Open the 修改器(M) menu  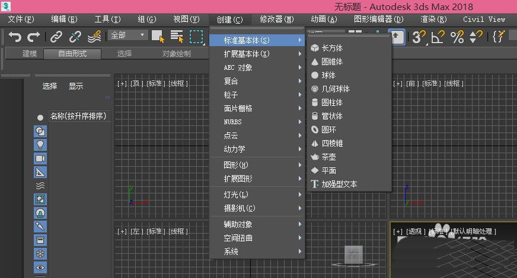pyautogui.click(x=277, y=20)
